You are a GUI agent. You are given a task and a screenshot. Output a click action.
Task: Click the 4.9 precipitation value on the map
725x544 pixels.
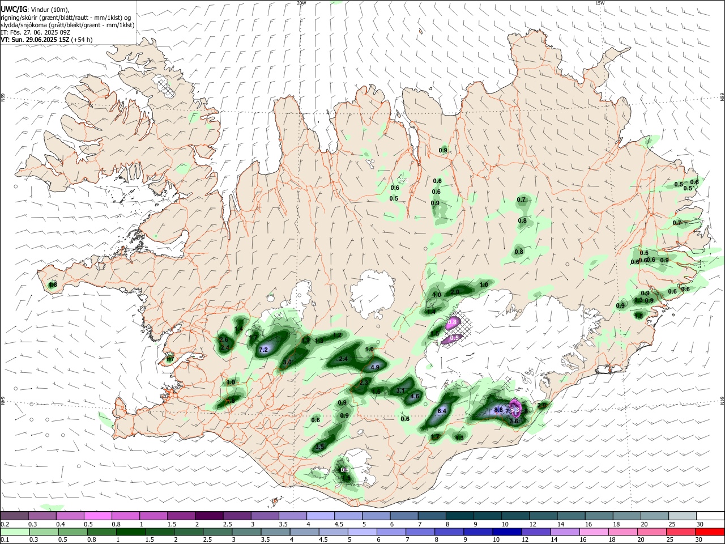pyautogui.click(x=375, y=367)
